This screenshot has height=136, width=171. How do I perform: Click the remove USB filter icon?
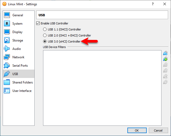coord(165,70)
